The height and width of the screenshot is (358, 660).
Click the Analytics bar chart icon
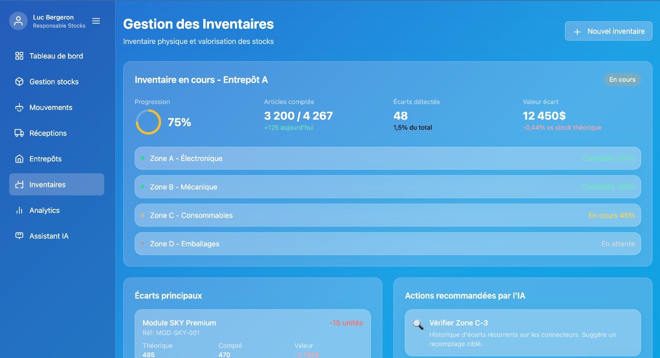[19, 210]
